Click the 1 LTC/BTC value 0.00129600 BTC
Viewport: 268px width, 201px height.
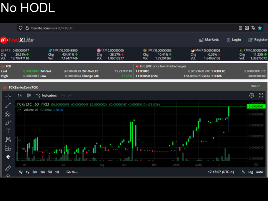pyautogui.click(x=199, y=71)
